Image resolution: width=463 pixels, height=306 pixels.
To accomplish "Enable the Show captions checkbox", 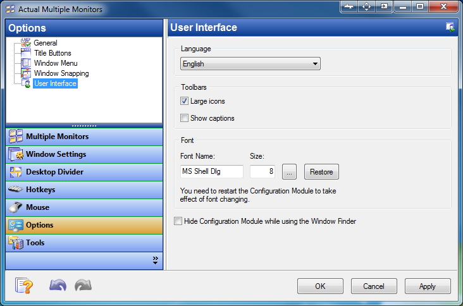I will click(x=184, y=118).
